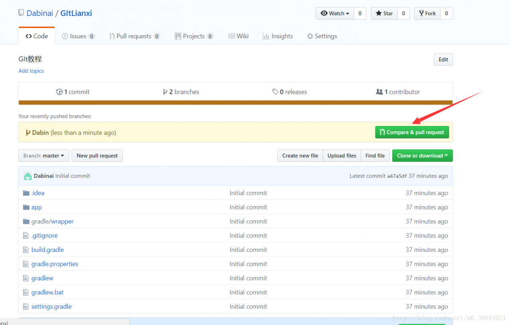The image size is (510, 325).
Task: Switch to the Code tab
Action: click(x=37, y=36)
